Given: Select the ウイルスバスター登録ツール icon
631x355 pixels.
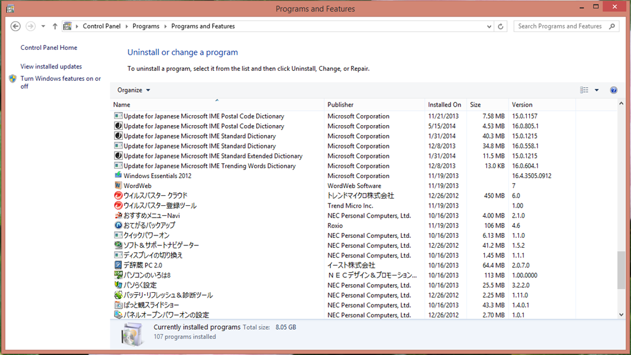Looking at the screenshot, I should (118, 205).
